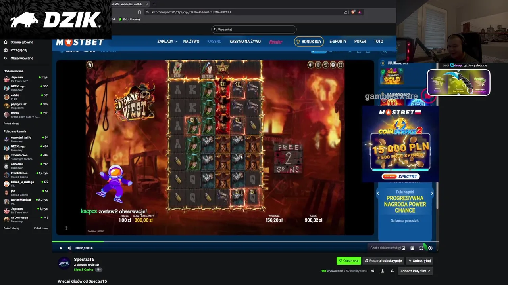Open Zobacz cały film link
This screenshot has width=508, height=285.
pyautogui.click(x=415, y=271)
